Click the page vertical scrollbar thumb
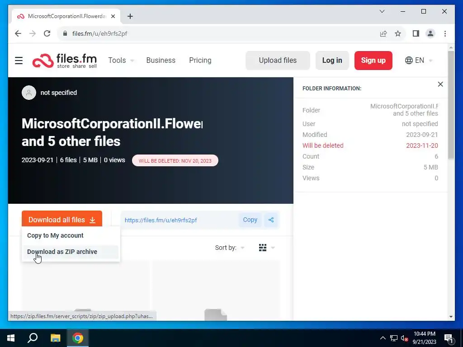This screenshot has height=347, width=463. pos(451,105)
